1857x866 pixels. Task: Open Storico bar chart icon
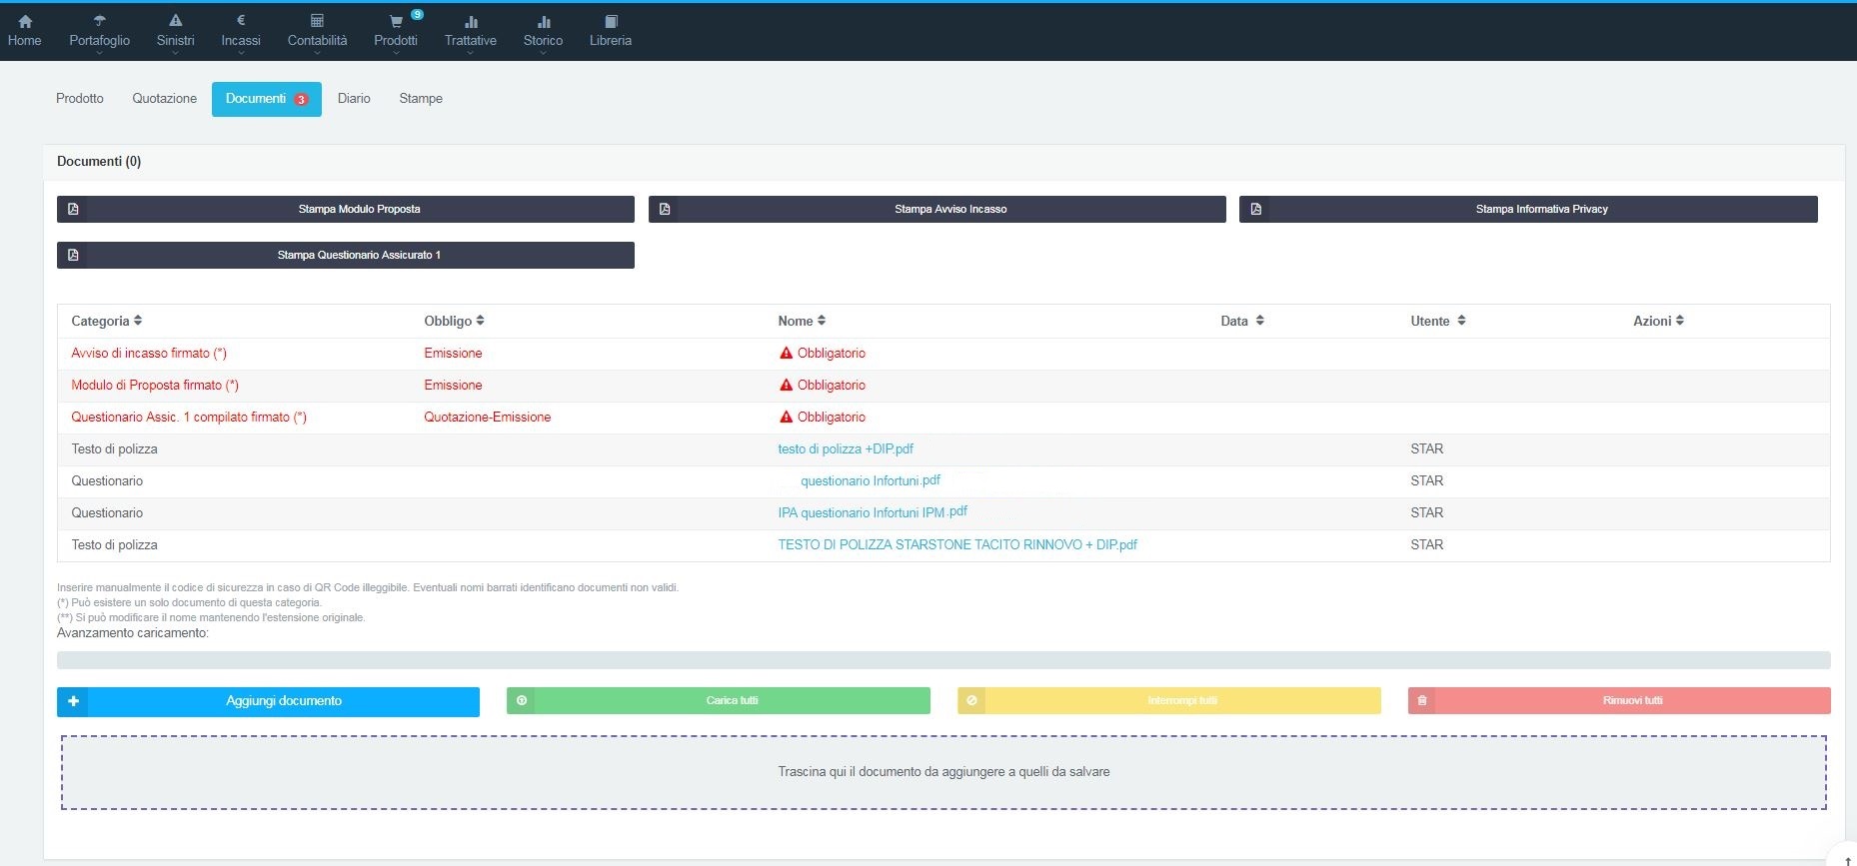point(544,21)
